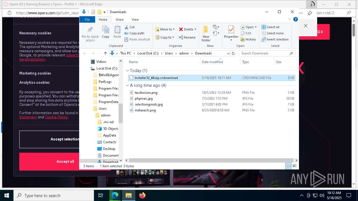Viewport: 358px width, 201px height.
Task: Click the Type here to search box
Action: click(x=54, y=195)
